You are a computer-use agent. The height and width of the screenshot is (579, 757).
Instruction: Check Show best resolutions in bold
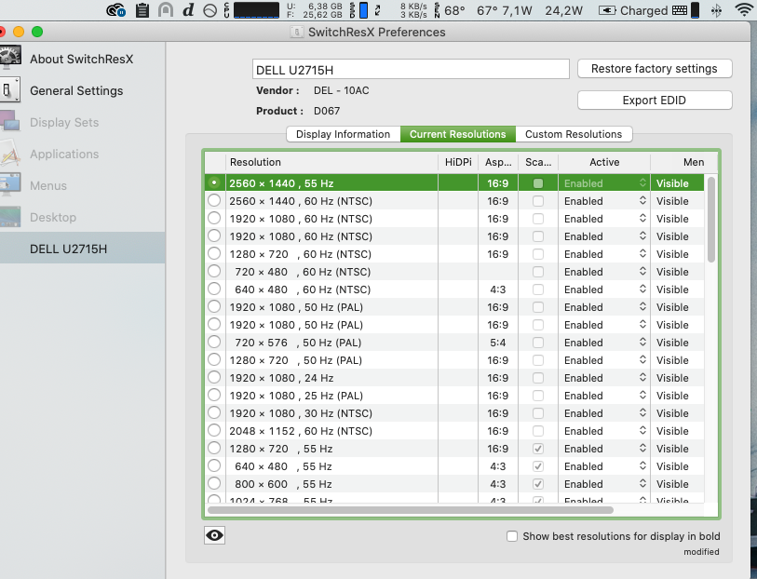[512, 536]
